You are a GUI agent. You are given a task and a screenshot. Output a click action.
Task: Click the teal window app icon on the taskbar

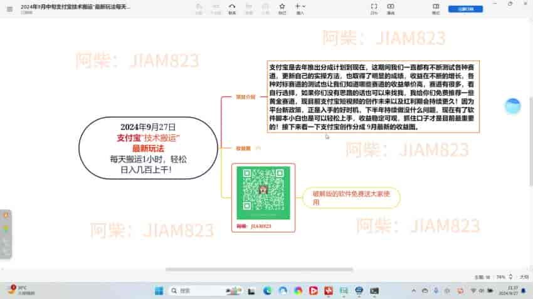click(344, 291)
